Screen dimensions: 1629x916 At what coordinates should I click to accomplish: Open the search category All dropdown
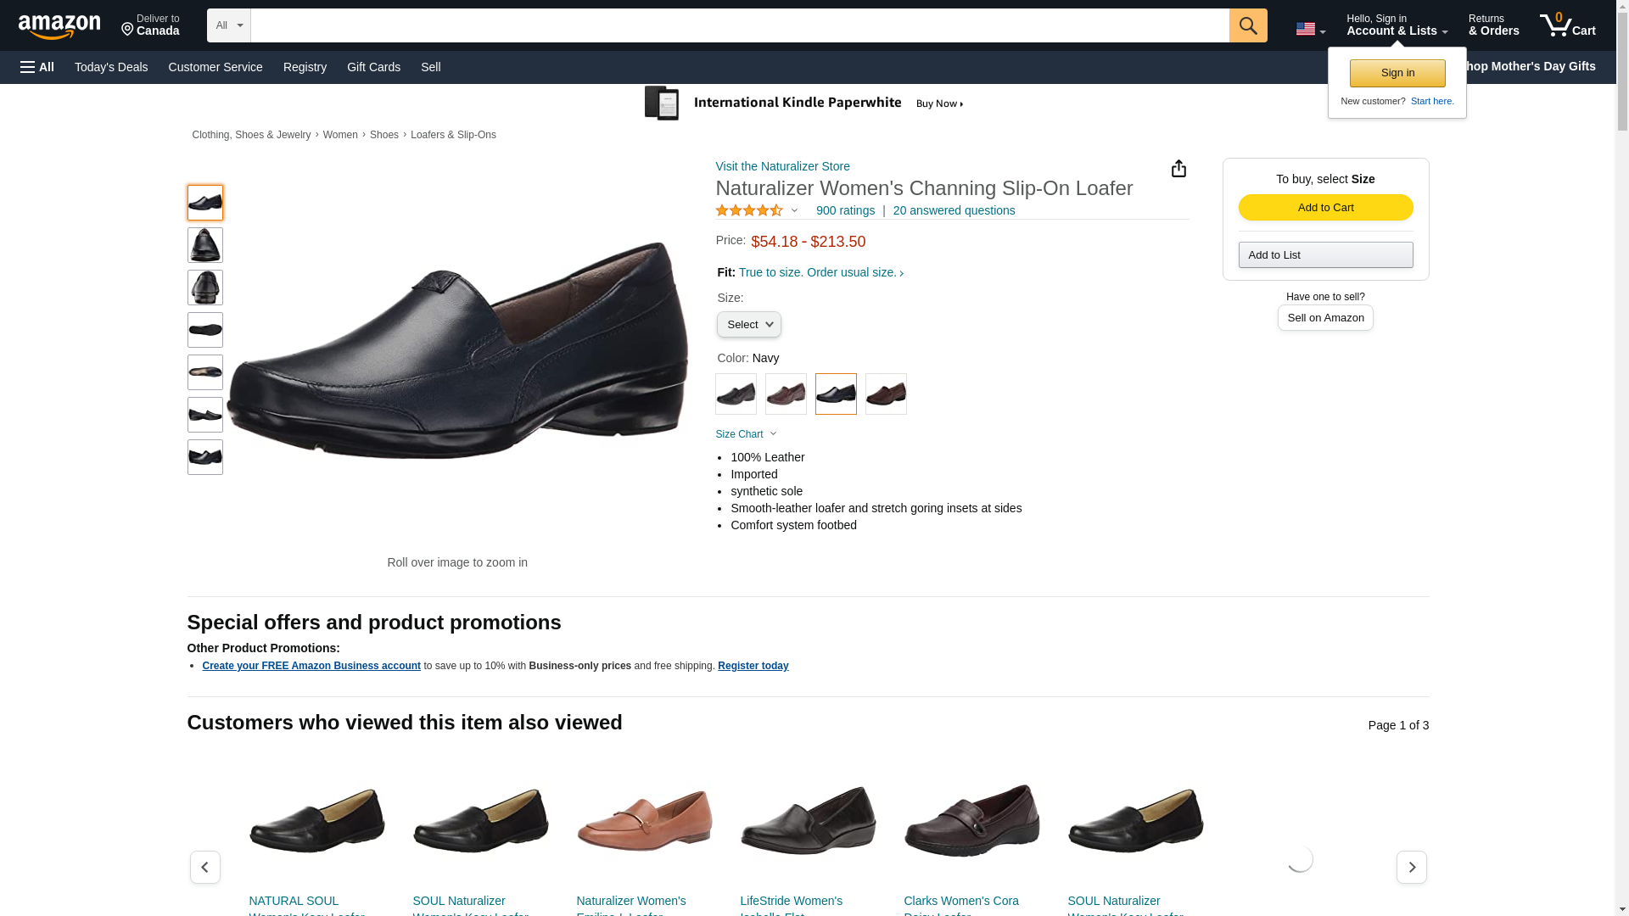point(229,25)
